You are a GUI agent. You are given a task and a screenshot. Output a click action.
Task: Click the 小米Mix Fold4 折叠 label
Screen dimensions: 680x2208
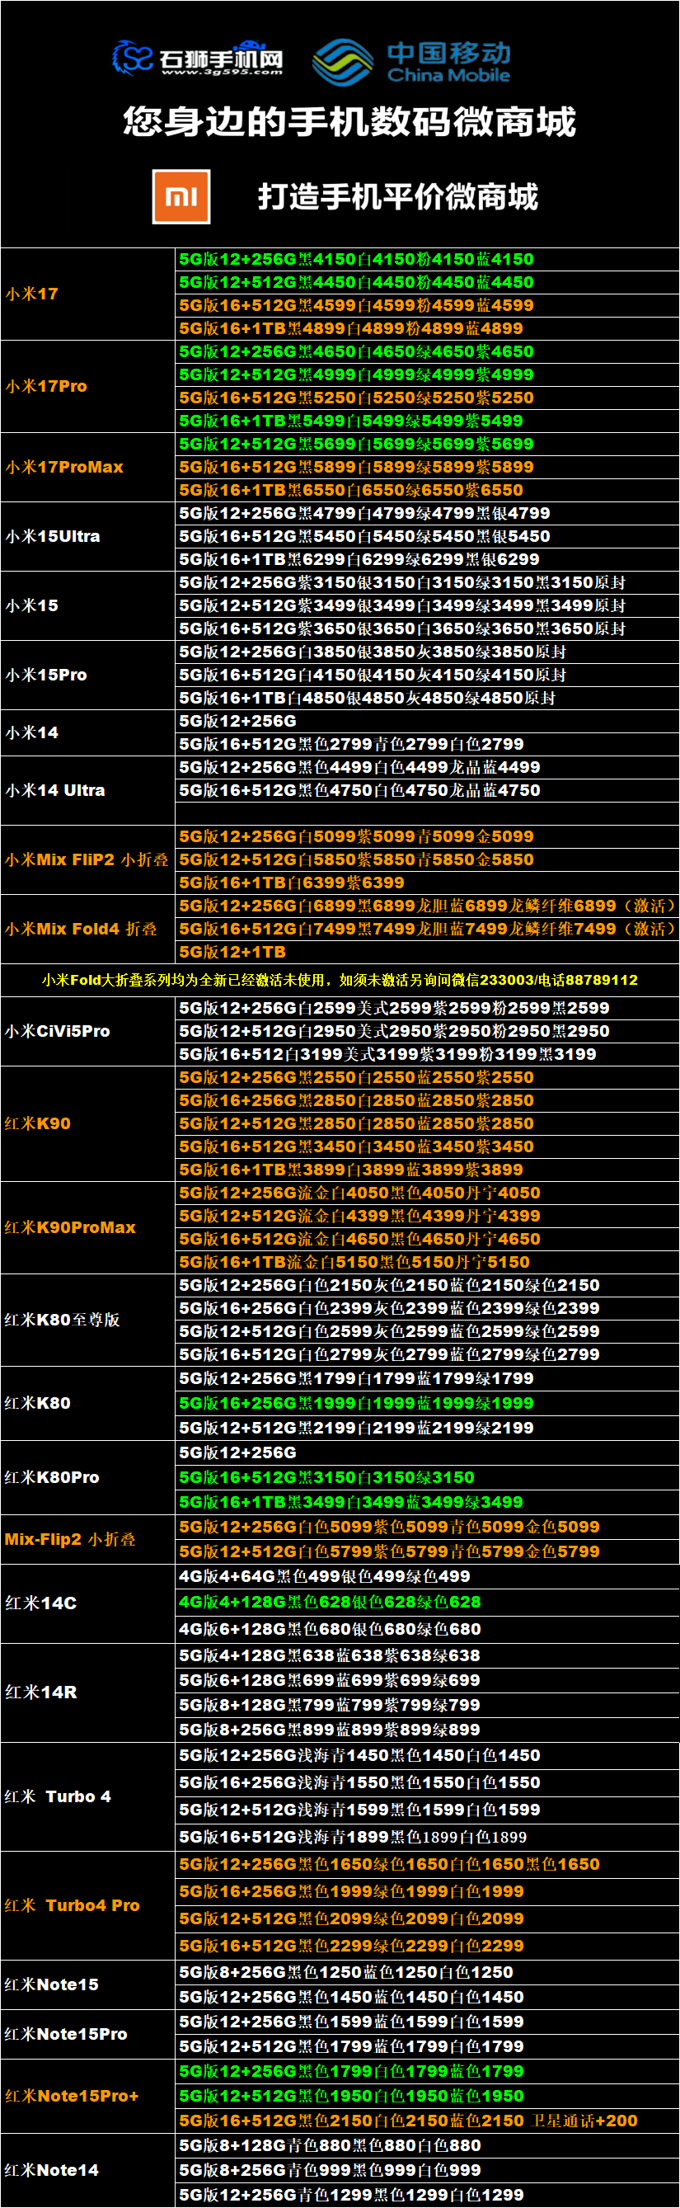tap(82, 930)
